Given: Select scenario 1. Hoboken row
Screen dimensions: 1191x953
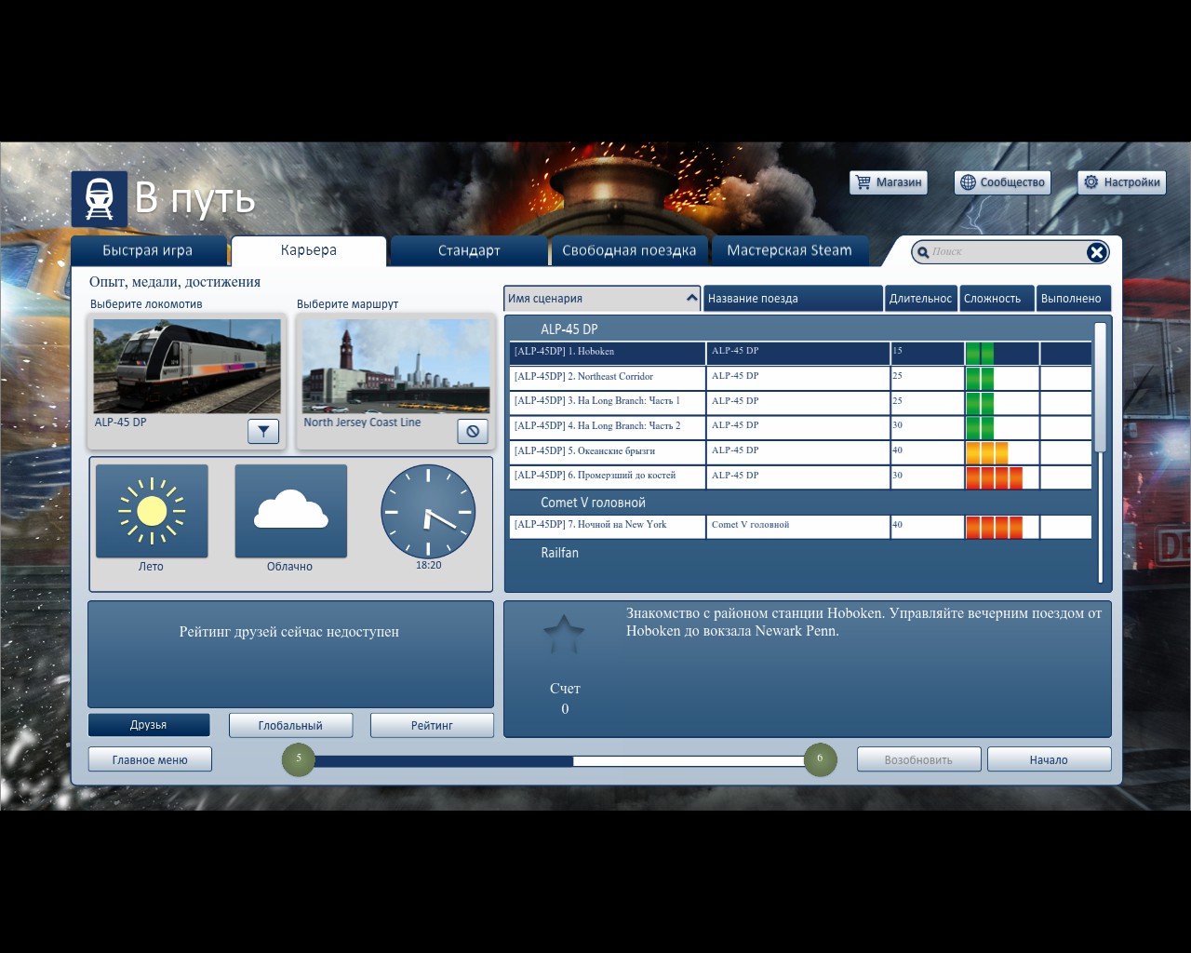Looking at the screenshot, I should click(800, 353).
